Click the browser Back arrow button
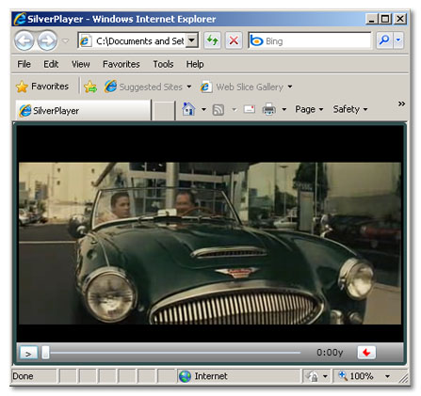The width and height of the screenshot is (421, 396). coord(24,40)
